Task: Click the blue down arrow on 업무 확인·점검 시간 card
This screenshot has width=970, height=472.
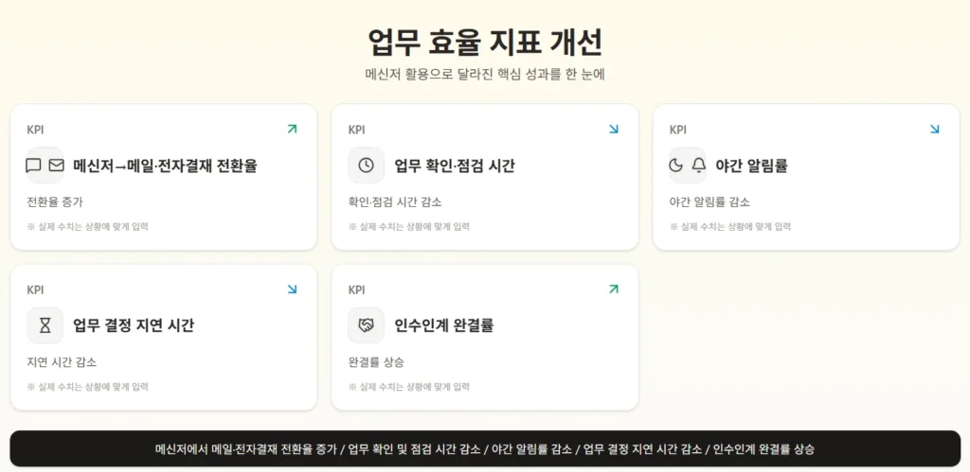Action: tap(614, 129)
